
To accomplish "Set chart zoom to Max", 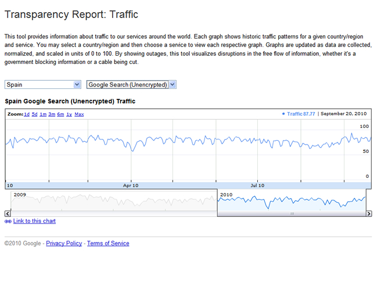I will pyautogui.click(x=79, y=114).
